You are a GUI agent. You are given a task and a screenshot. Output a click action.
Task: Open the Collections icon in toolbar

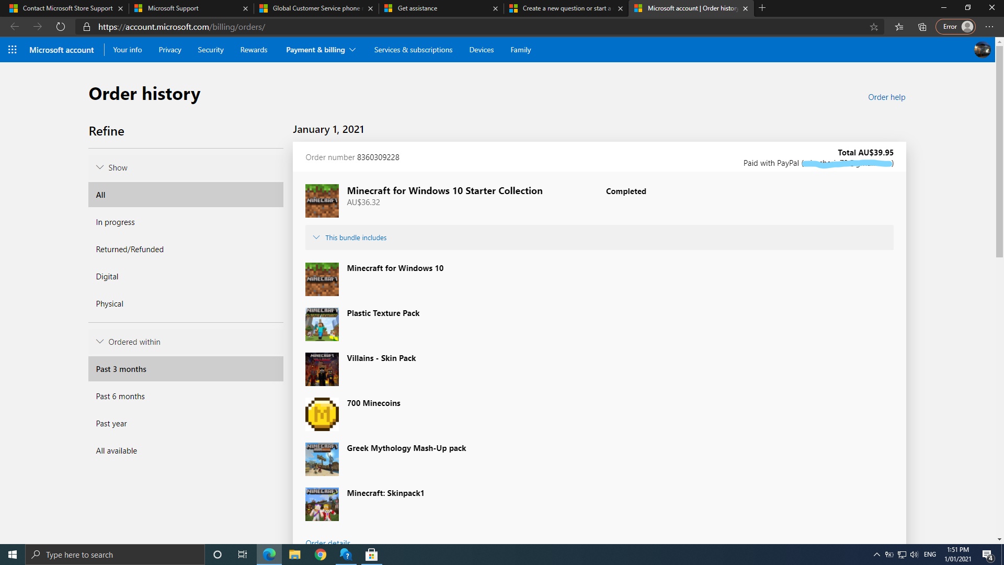pos(922,27)
